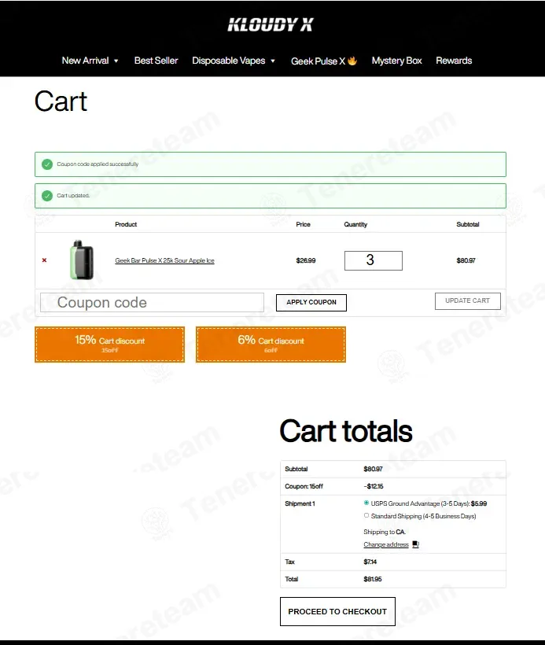
Task: Click the green checkmark on Cart updated notice
Action: pos(47,195)
